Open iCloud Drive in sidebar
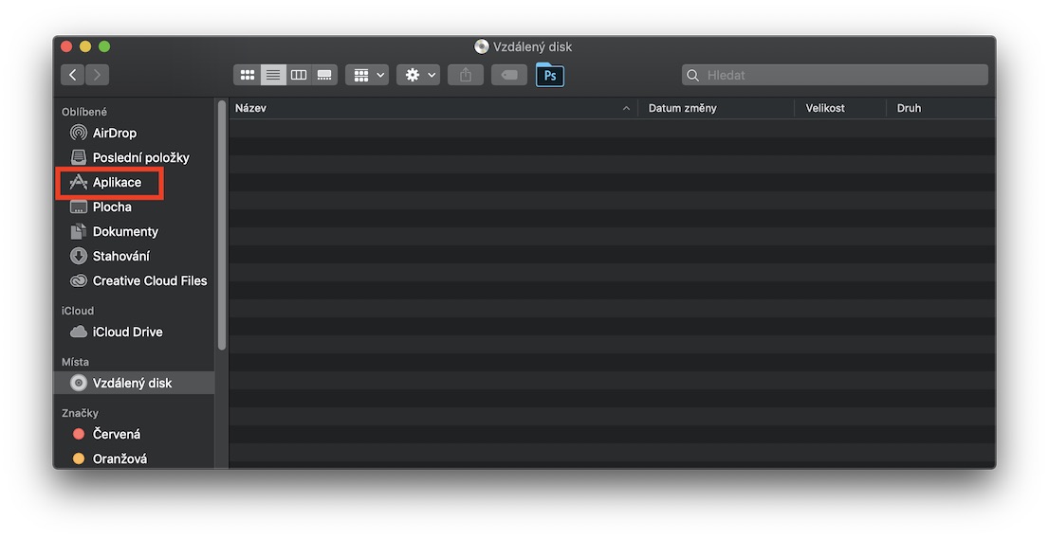 point(134,332)
